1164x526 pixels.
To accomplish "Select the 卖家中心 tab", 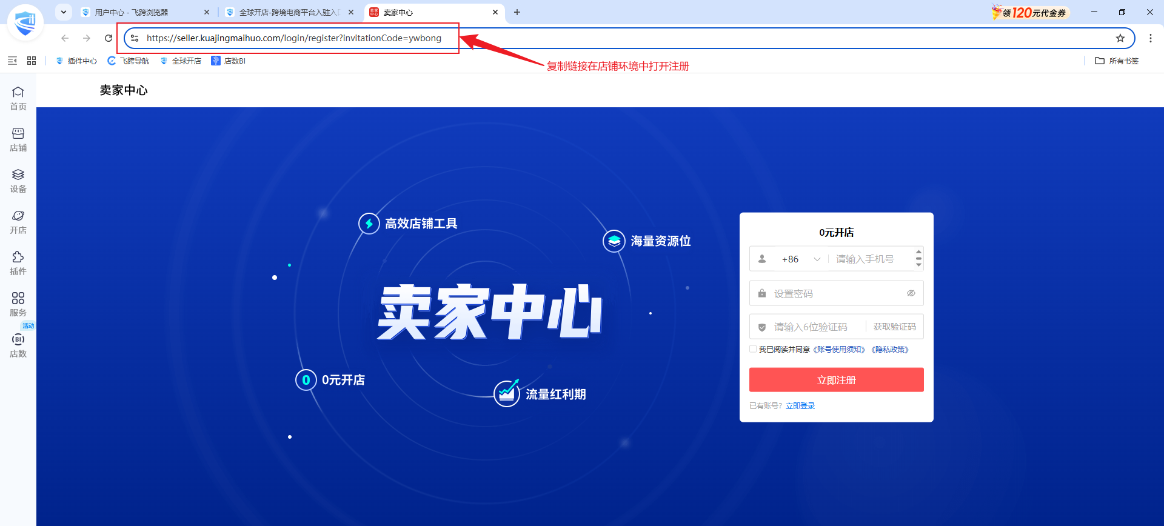I will 434,12.
